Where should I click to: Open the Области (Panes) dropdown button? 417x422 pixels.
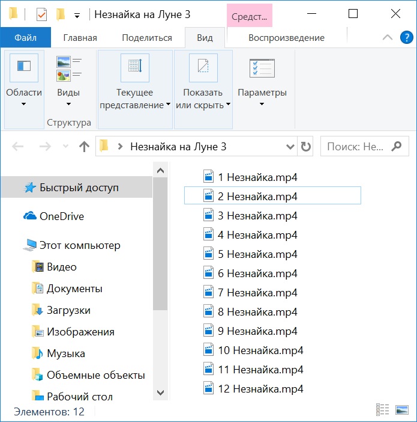(x=24, y=90)
